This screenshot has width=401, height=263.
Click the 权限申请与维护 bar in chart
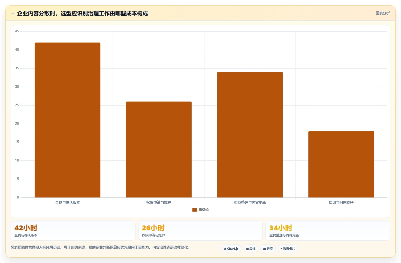(x=159, y=150)
